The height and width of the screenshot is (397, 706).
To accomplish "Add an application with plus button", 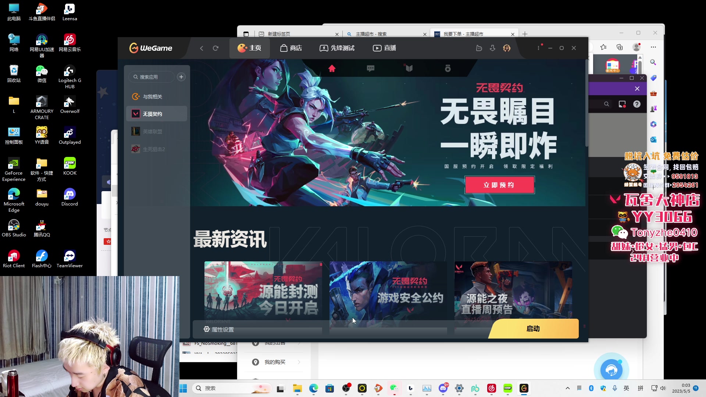I will tap(181, 77).
